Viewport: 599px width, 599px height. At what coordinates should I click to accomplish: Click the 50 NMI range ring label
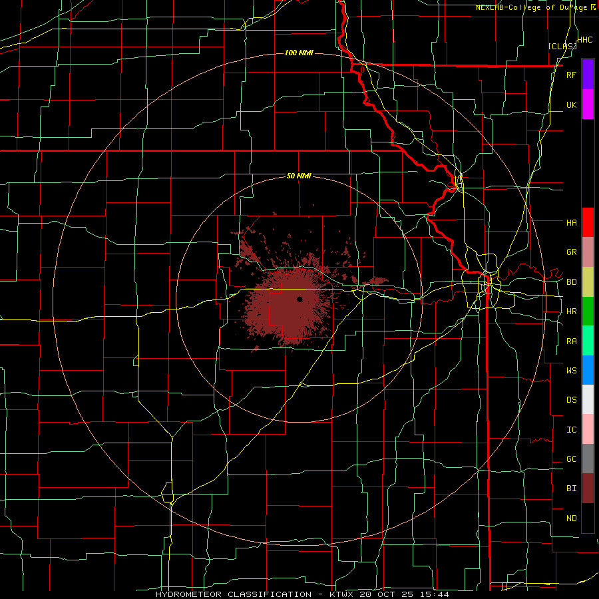[299, 176]
